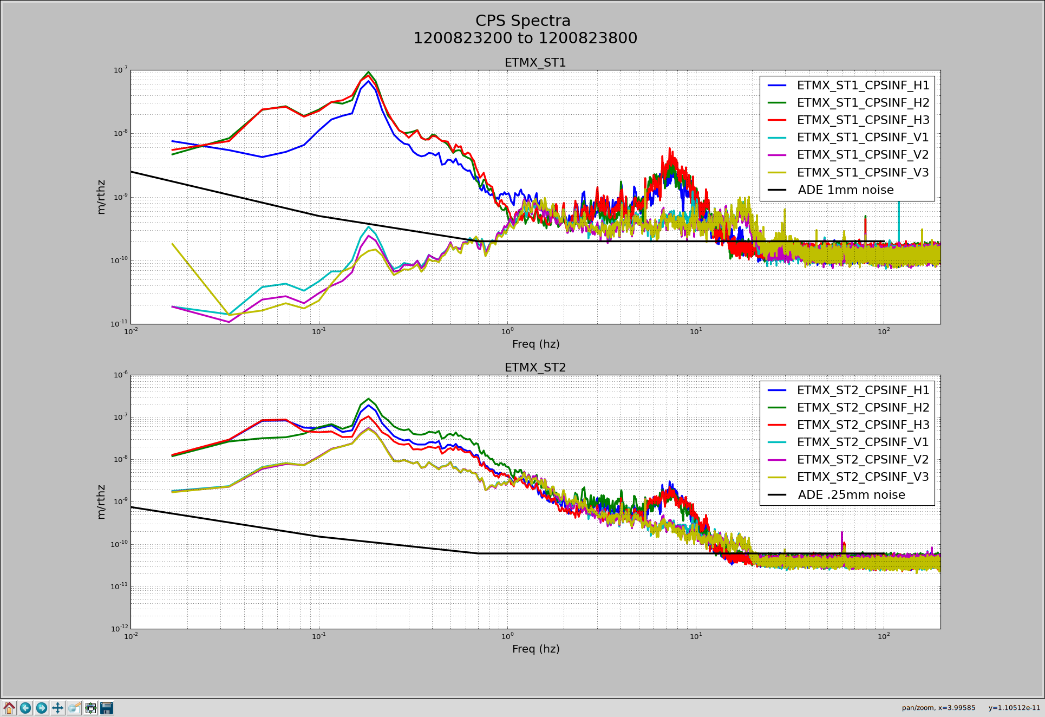Click magenta swatch for ETMX_ST2_CPSINF_V2
This screenshot has width=1045, height=717.
pos(777,460)
